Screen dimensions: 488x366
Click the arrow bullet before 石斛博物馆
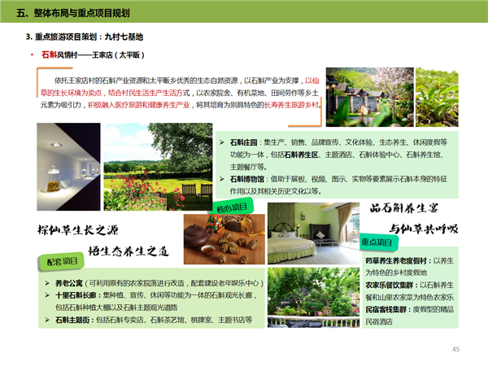[x=223, y=178]
